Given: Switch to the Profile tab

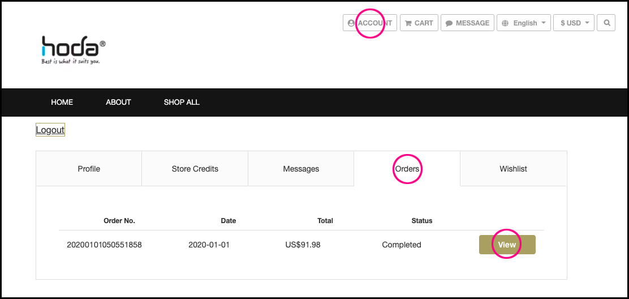Looking at the screenshot, I should coord(89,169).
